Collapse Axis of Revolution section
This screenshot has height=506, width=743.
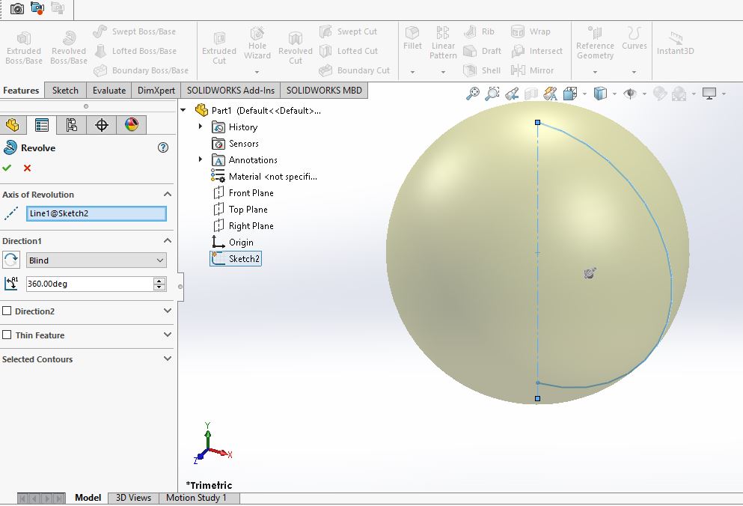click(168, 195)
